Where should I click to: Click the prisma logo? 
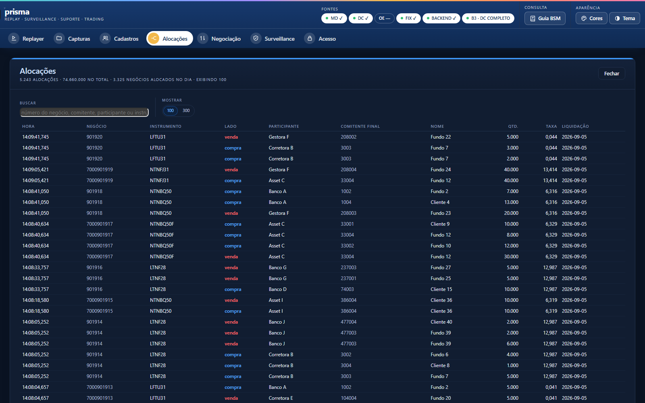(x=17, y=12)
